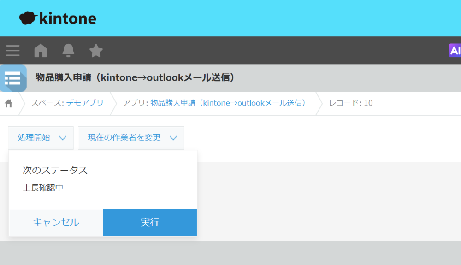Open the デモアプリ space link
This screenshot has width=461, height=265.
click(85, 103)
